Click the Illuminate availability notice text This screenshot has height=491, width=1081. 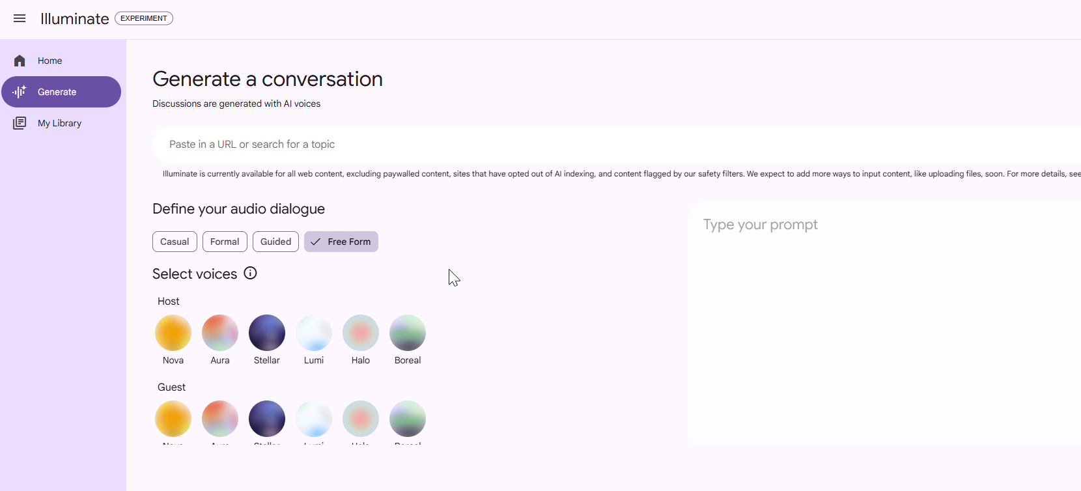(x=621, y=174)
